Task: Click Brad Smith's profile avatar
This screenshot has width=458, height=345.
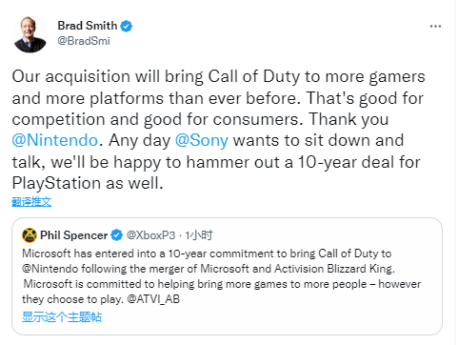Action: pos(30,34)
